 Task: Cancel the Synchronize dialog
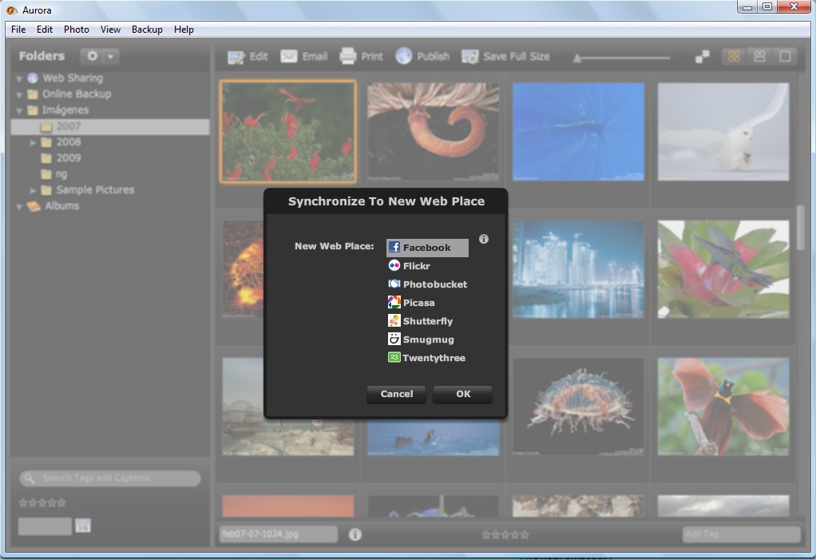[396, 394]
